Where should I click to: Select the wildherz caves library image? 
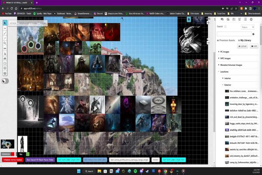[241, 91]
